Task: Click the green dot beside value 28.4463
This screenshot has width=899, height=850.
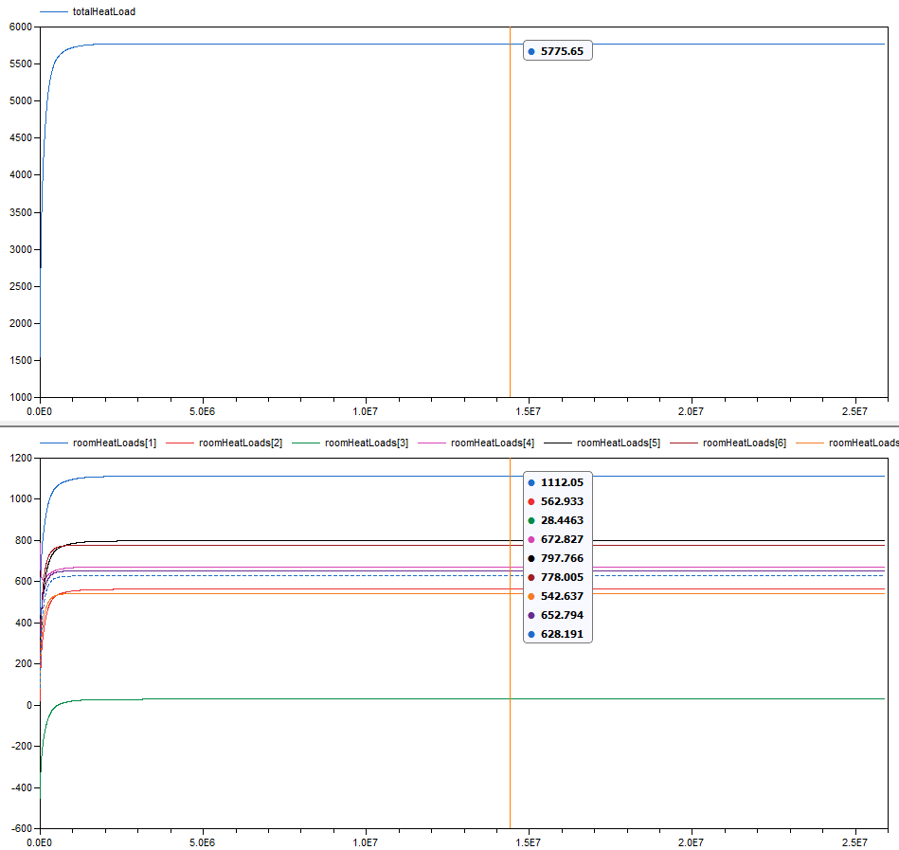Action: [530, 520]
